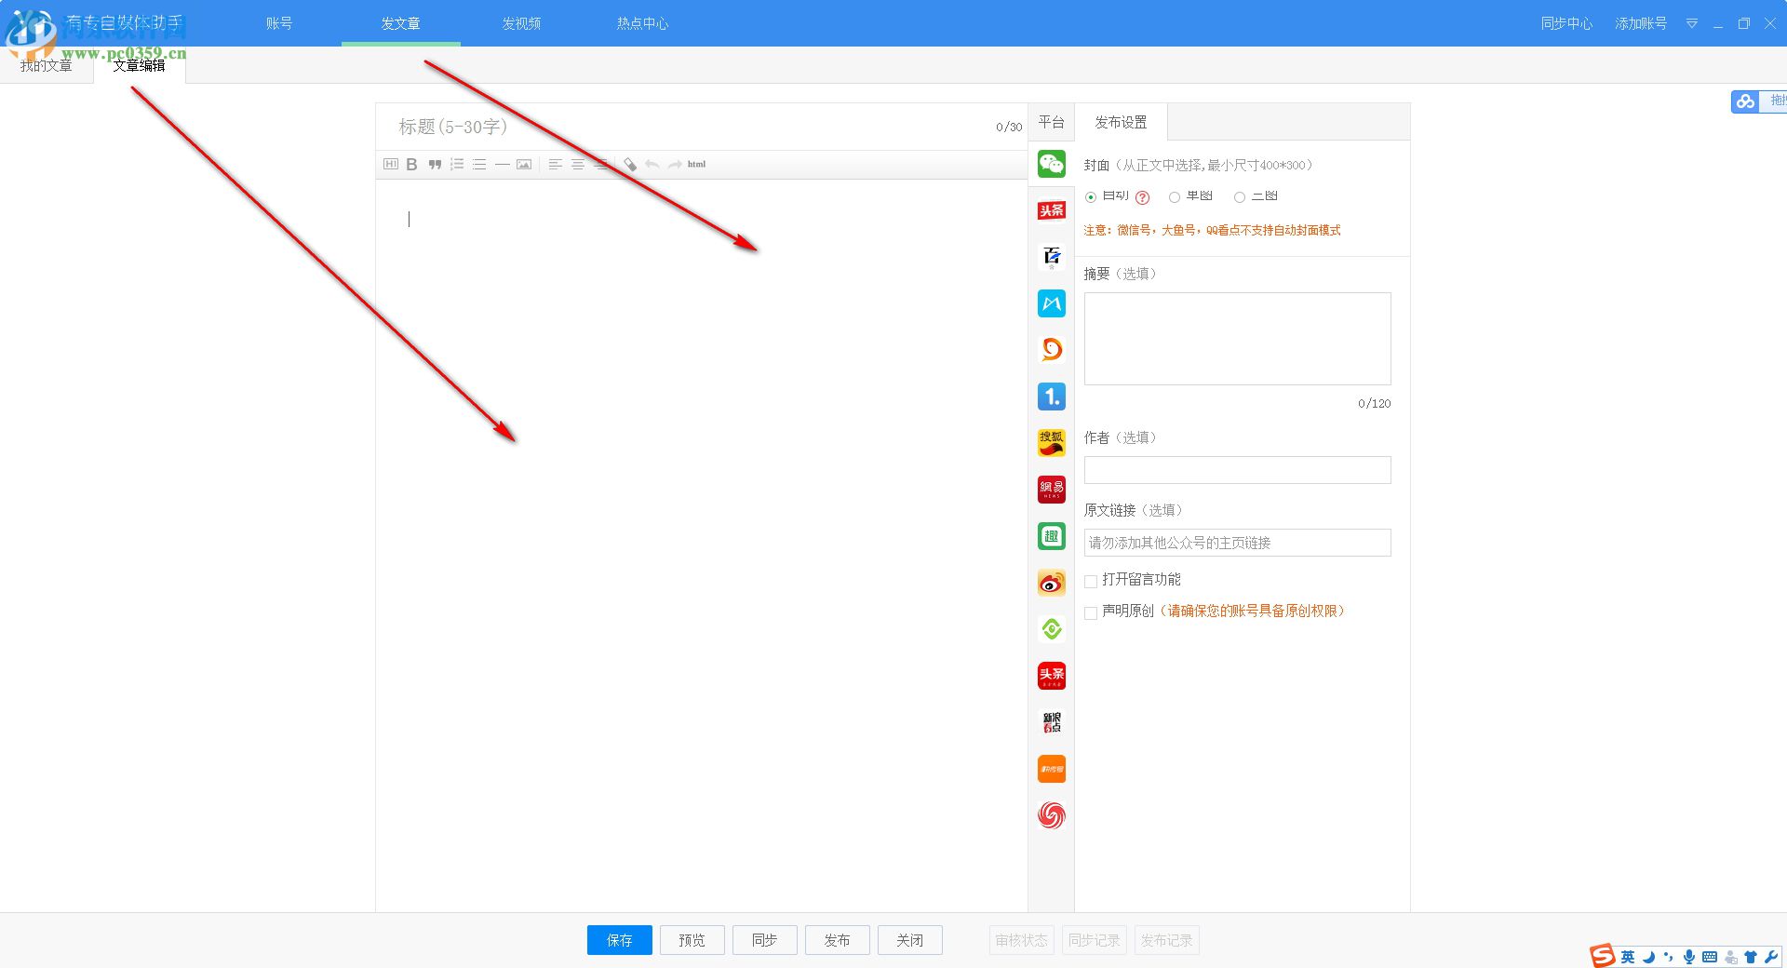1787x968 pixels.
Task: Open the title bar dropdown triangle menu
Action: (1692, 23)
